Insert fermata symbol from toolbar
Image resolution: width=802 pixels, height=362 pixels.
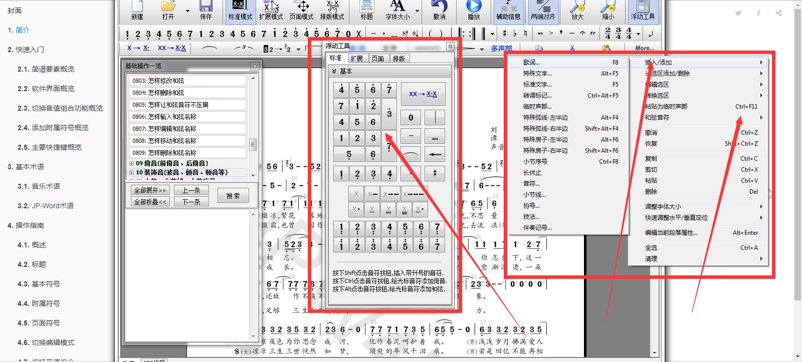pos(582,34)
